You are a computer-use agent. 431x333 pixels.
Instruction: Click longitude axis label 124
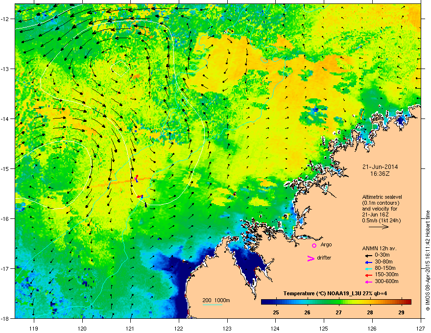275,328
